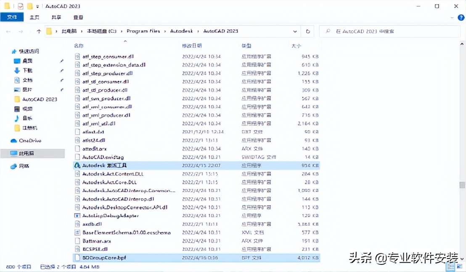Viewport: 466px width, 272px height.
Task: Select the BaseElementSchema.01.00.ecschema file icon
Action: click(x=77, y=232)
